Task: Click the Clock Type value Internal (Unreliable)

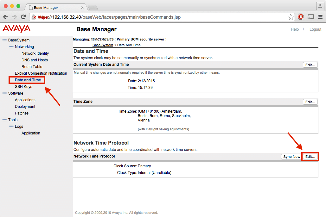Action: pos(155,173)
